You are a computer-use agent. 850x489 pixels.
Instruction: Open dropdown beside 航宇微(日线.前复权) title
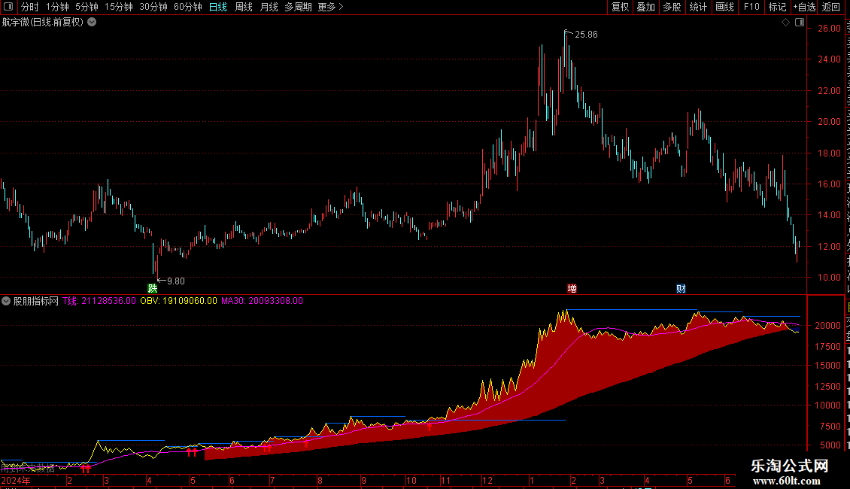click(93, 23)
